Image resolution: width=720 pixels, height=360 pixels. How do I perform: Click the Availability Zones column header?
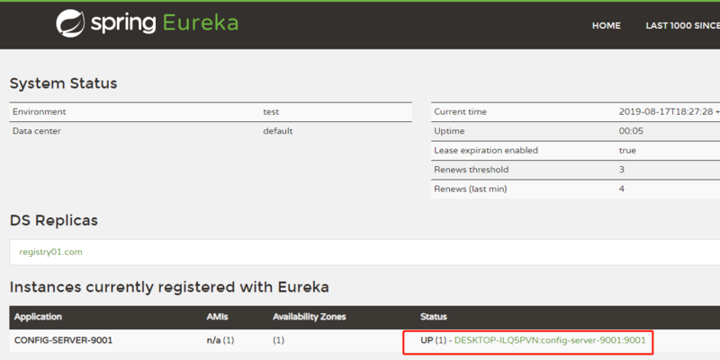click(309, 317)
